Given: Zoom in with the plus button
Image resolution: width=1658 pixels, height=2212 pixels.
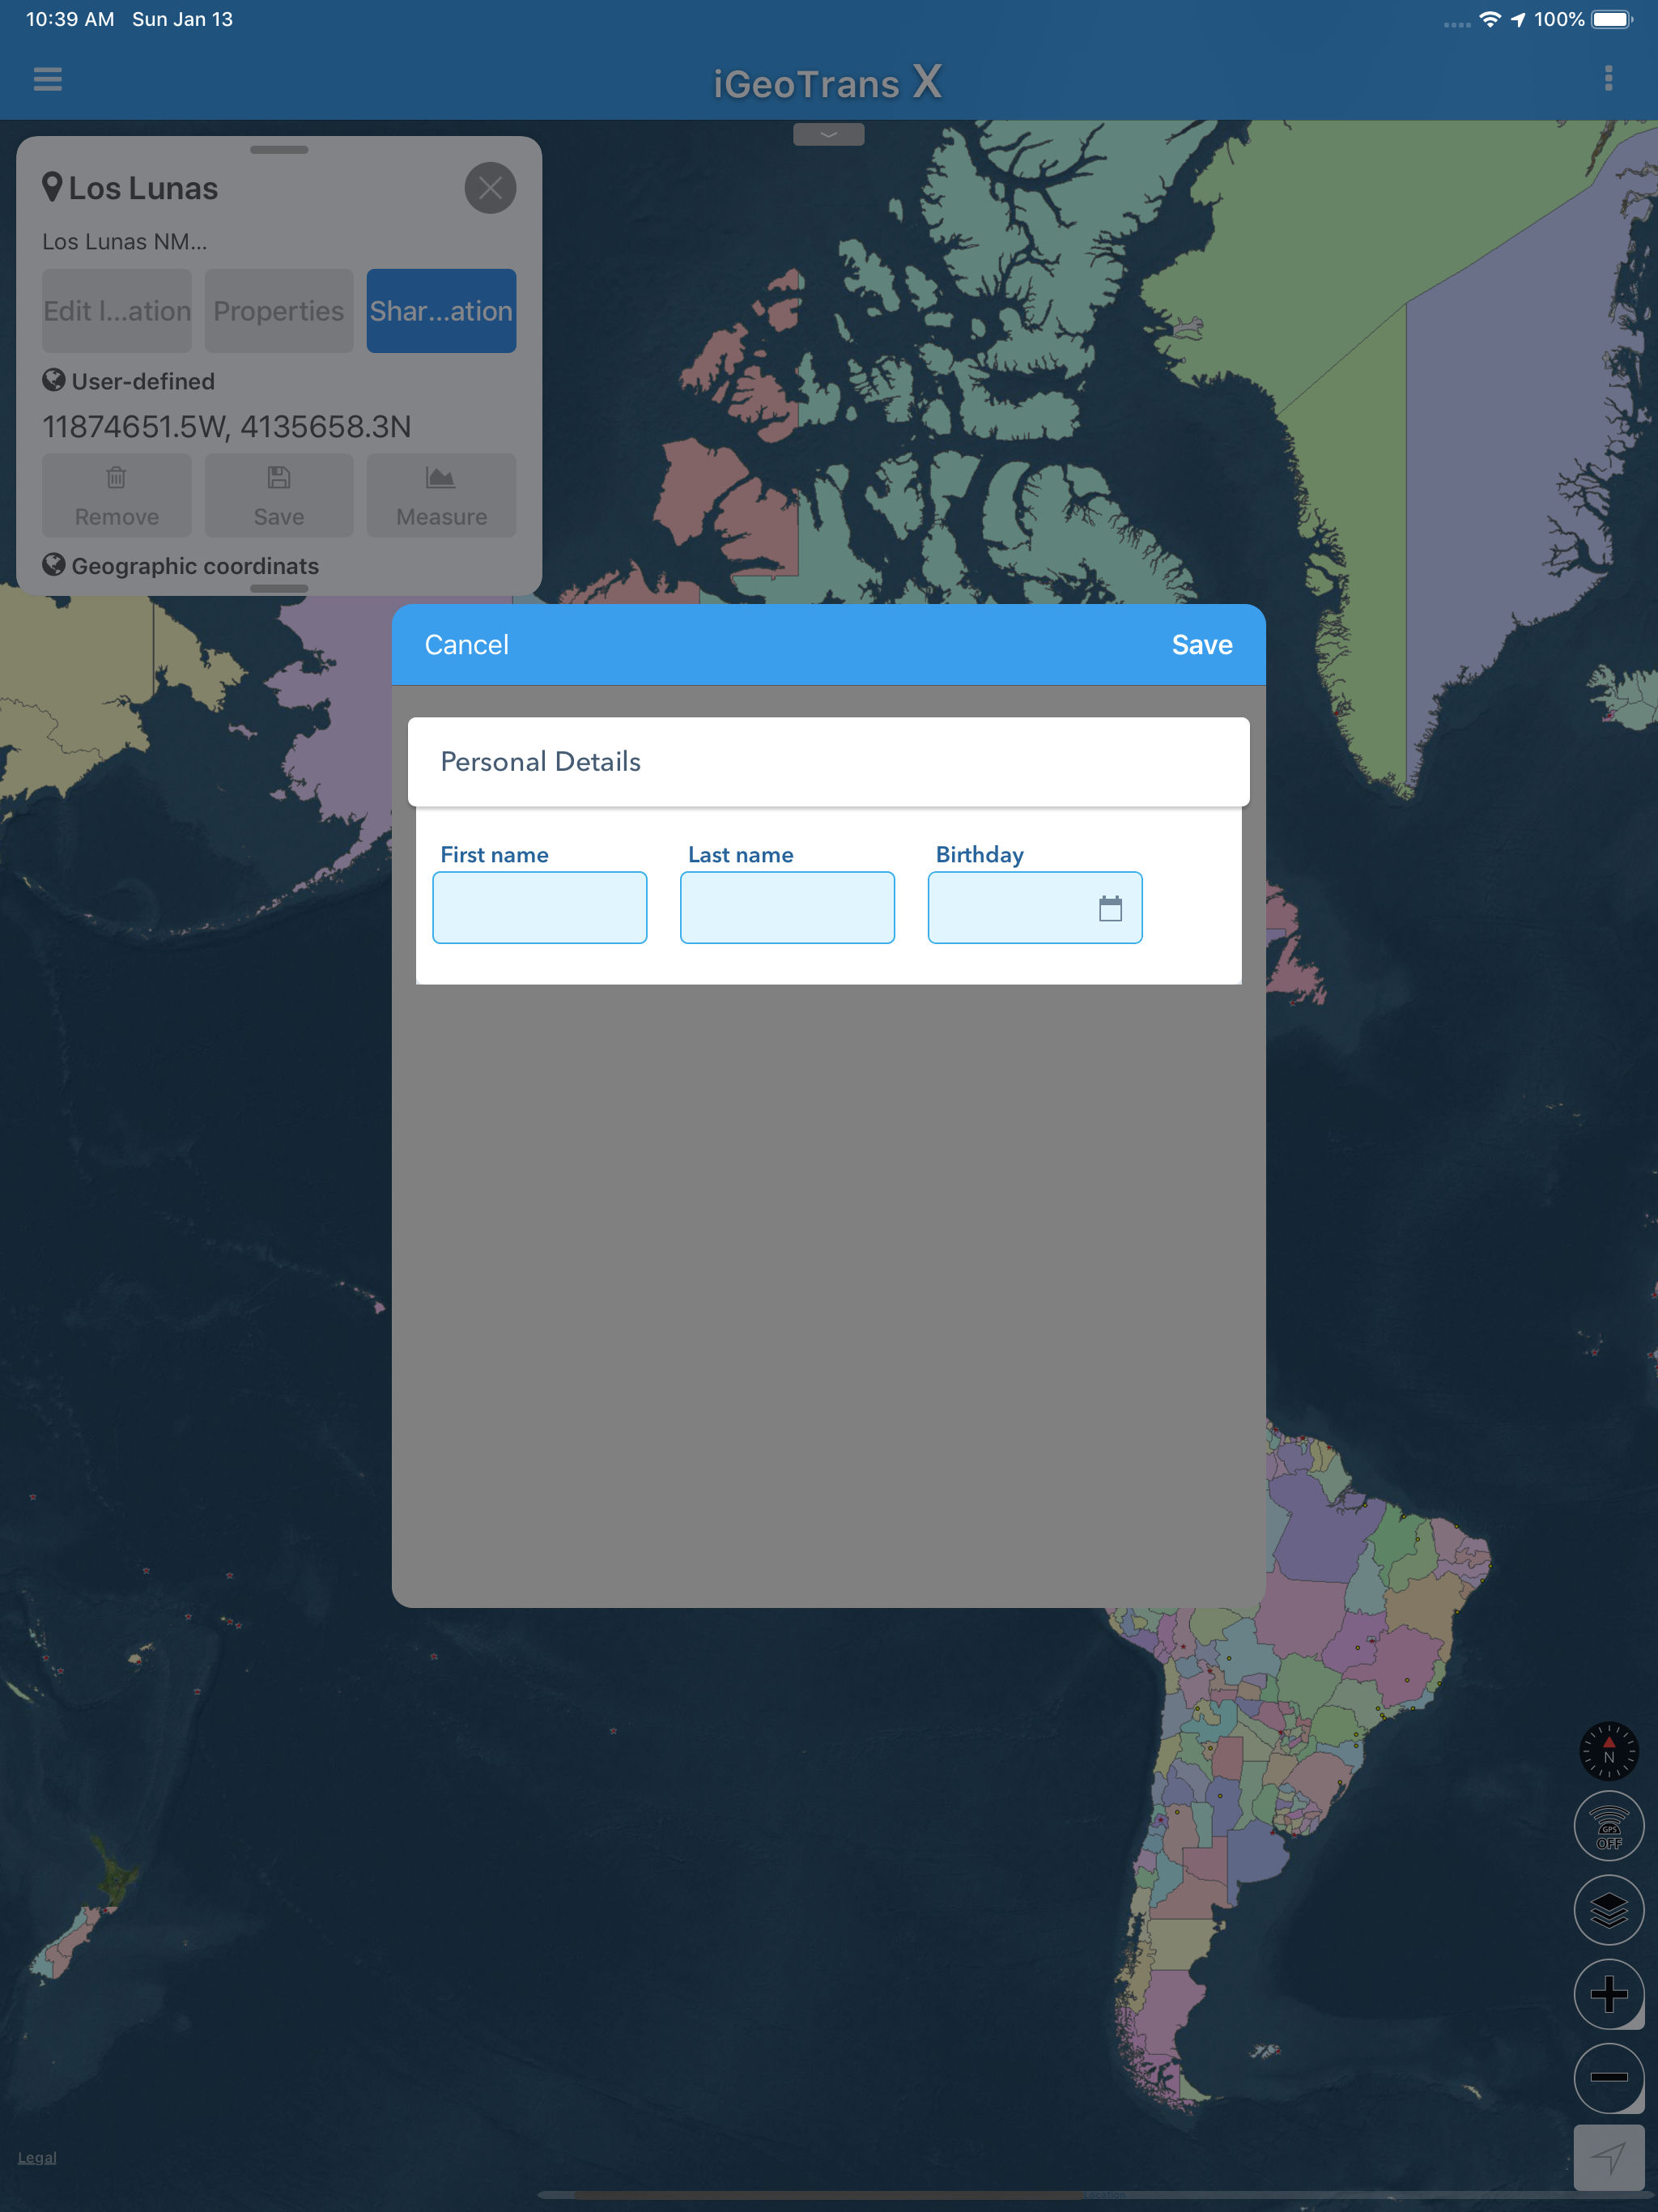Looking at the screenshot, I should (1608, 1994).
